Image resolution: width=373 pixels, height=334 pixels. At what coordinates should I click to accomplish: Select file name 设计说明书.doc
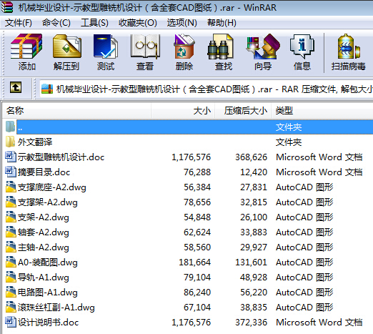[x=48, y=323]
